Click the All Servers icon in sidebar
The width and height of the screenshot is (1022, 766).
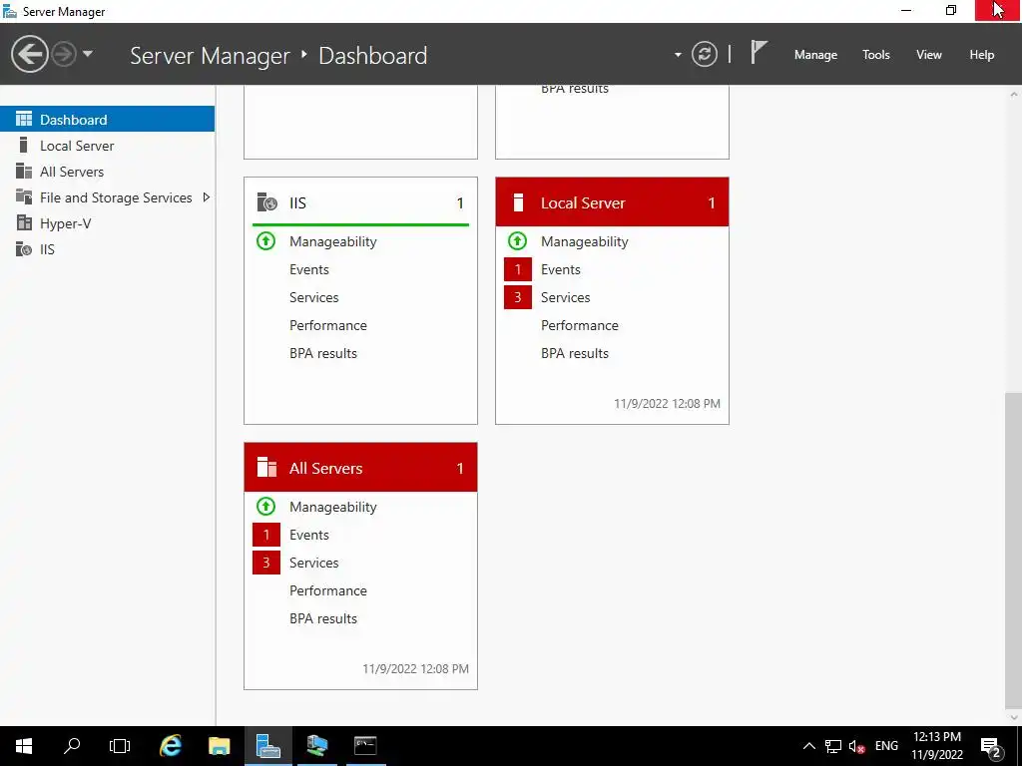pyautogui.click(x=24, y=171)
